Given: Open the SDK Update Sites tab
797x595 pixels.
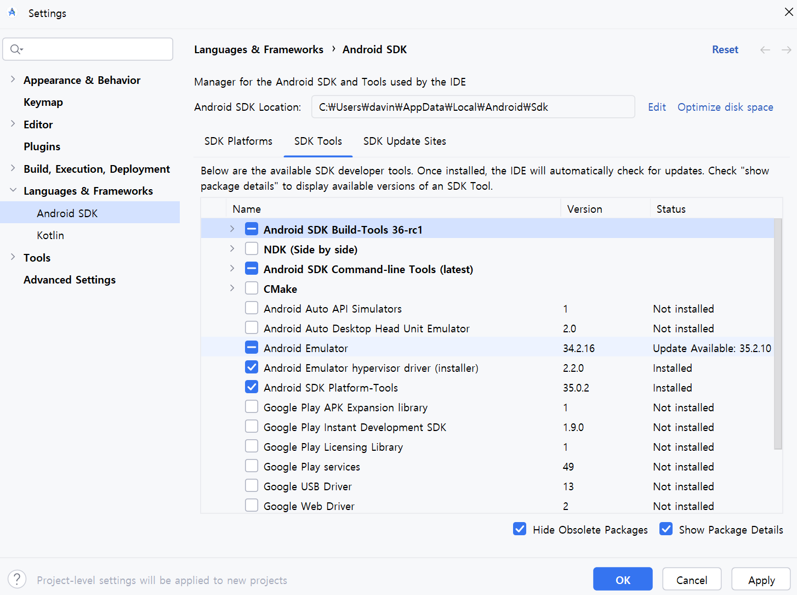Looking at the screenshot, I should point(405,141).
